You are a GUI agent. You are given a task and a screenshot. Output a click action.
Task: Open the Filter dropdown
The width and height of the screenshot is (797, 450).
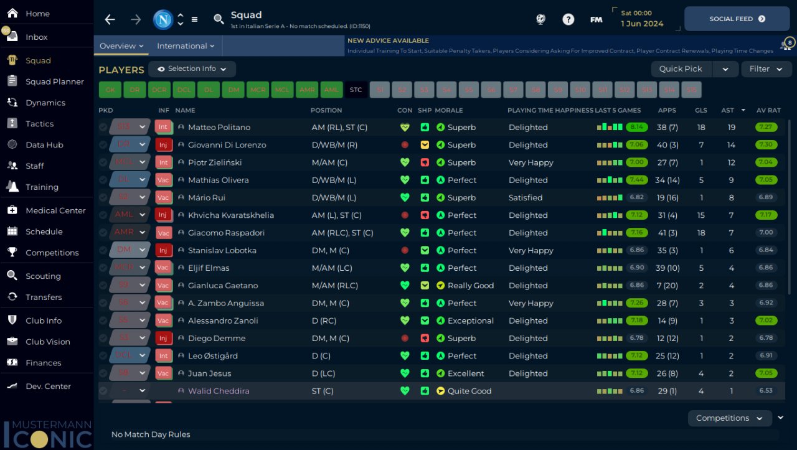[x=766, y=69]
